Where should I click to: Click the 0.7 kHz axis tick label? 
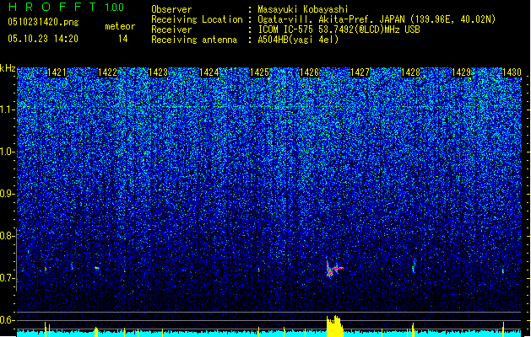coord(7,278)
